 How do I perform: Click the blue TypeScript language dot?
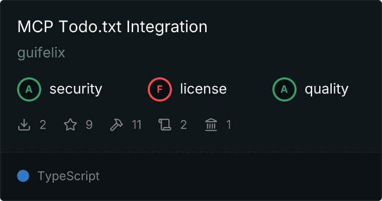click(x=23, y=176)
